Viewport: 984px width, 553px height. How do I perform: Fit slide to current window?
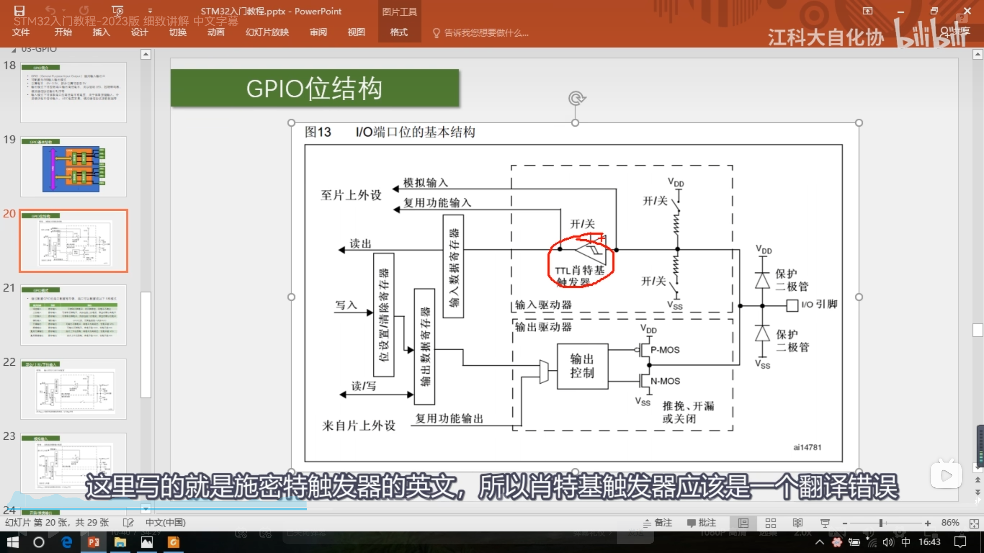click(x=974, y=523)
